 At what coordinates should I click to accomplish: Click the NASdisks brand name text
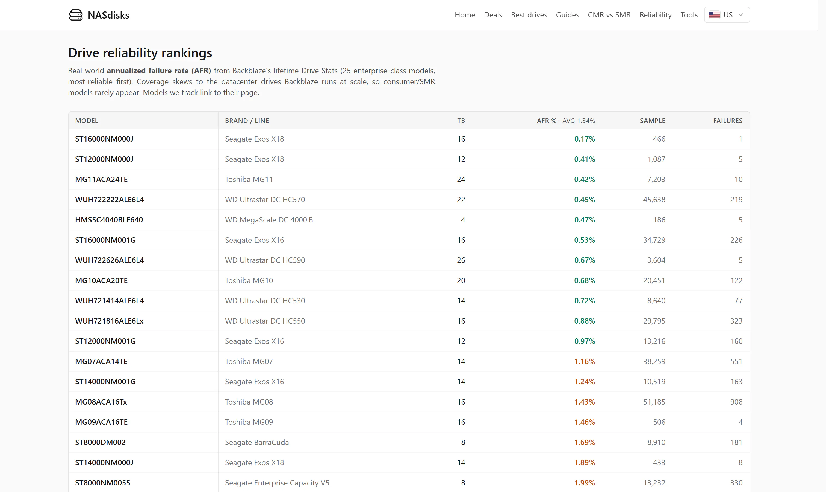pyautogui.click(x=108, y=15)
